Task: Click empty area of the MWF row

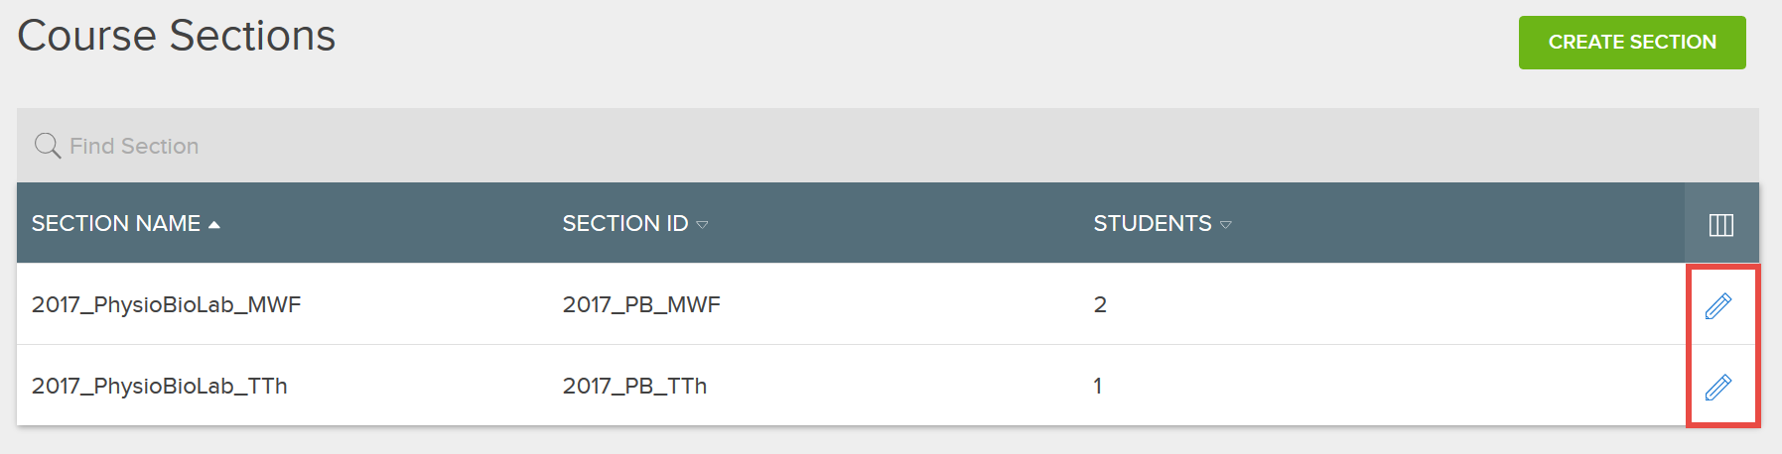Action: tap(1390, 304)
